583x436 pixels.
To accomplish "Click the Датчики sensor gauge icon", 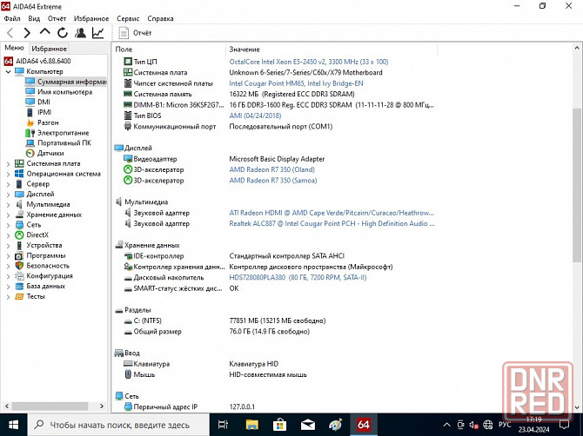I will coord(30,153).
